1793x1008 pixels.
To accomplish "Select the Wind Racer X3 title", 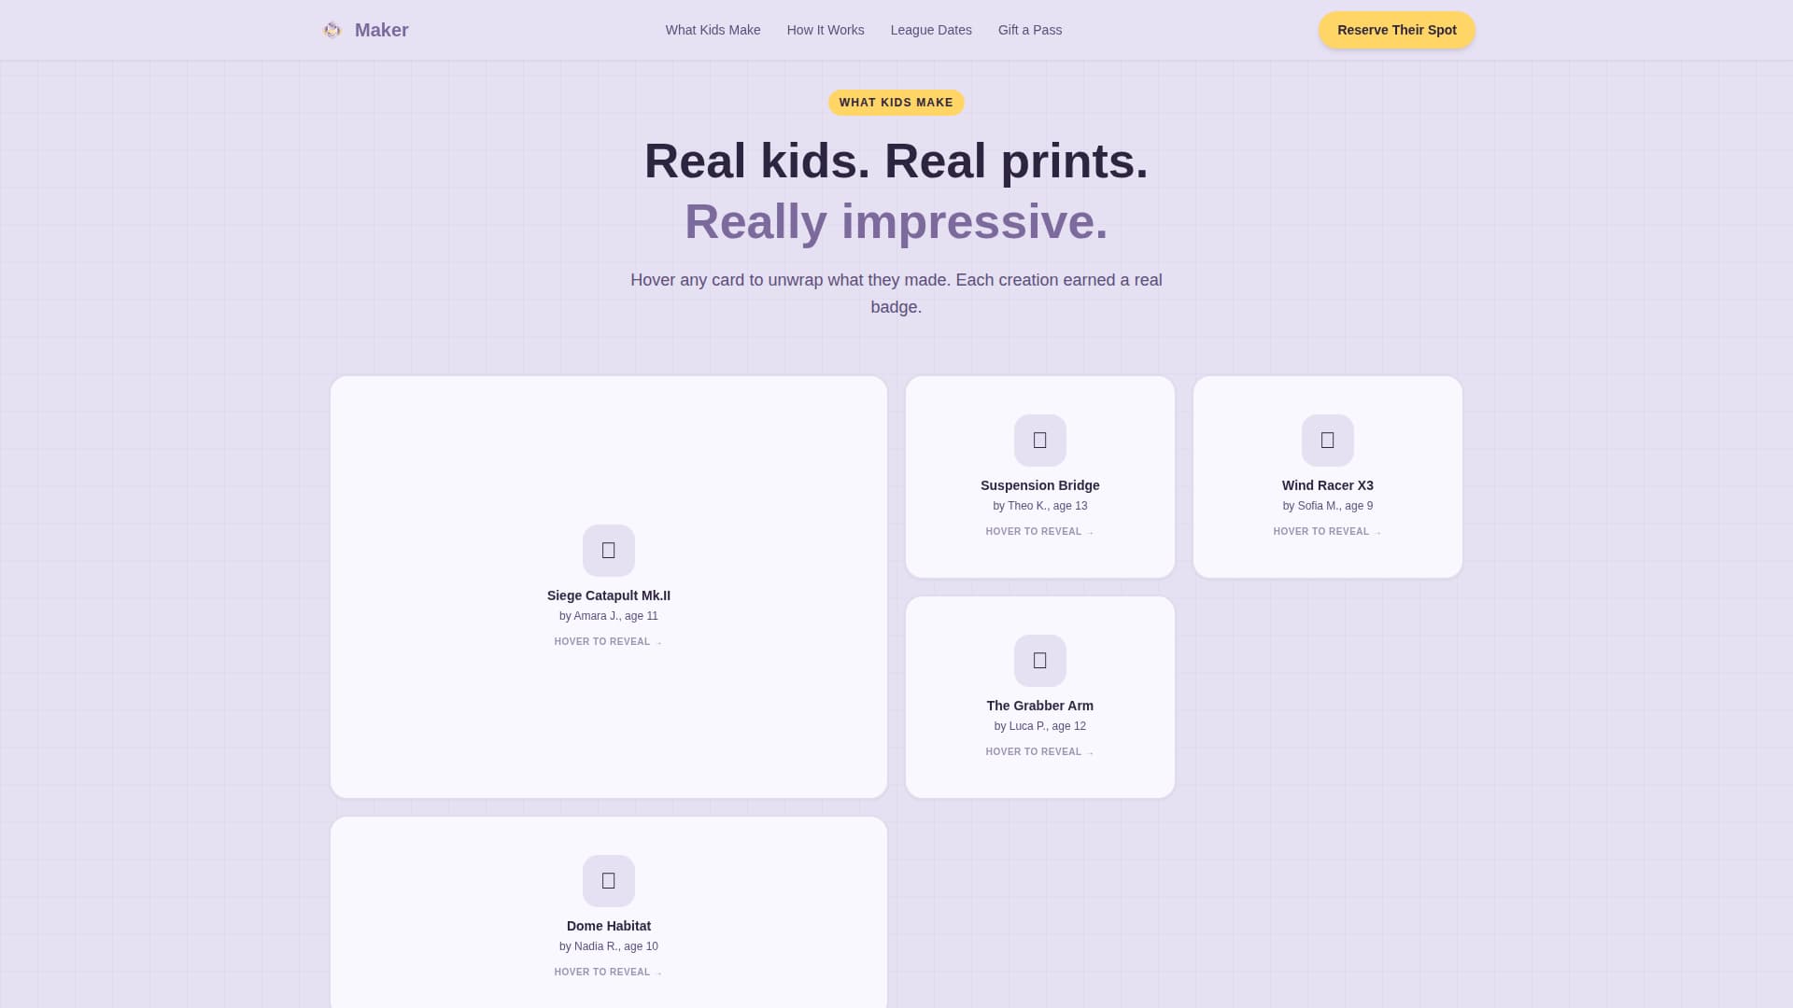I will [x=1328, y=485].
